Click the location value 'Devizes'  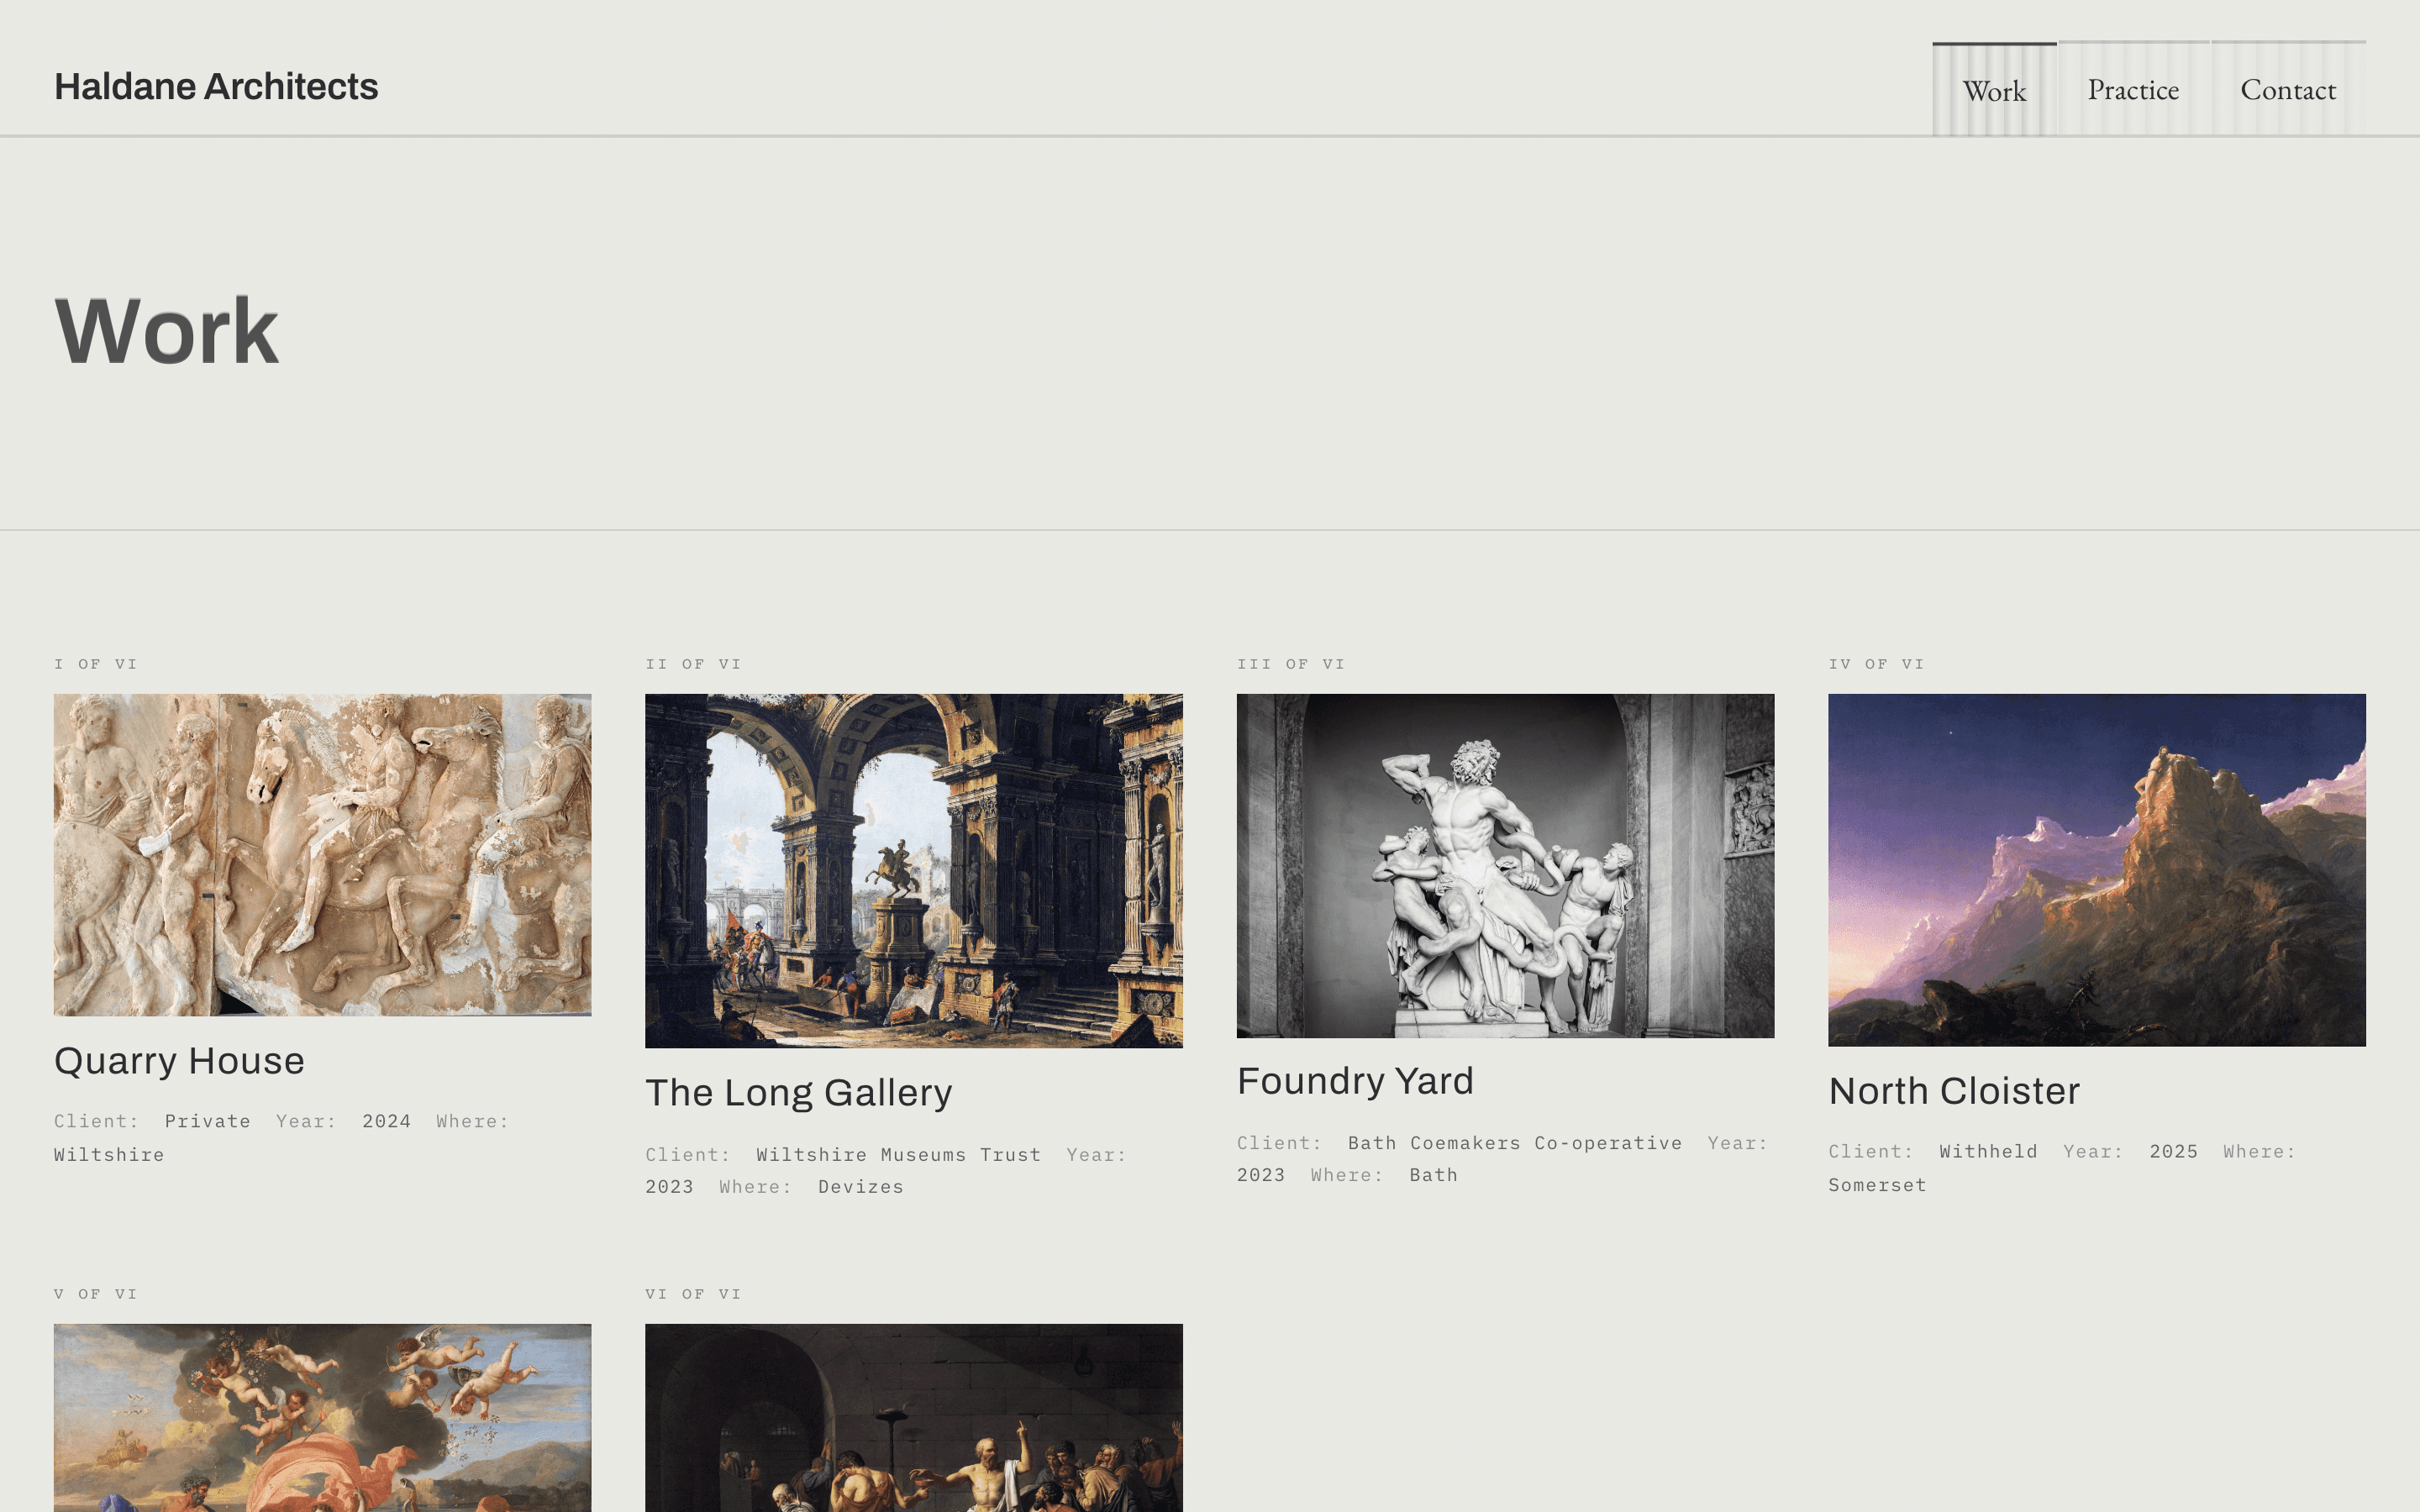861,1187
